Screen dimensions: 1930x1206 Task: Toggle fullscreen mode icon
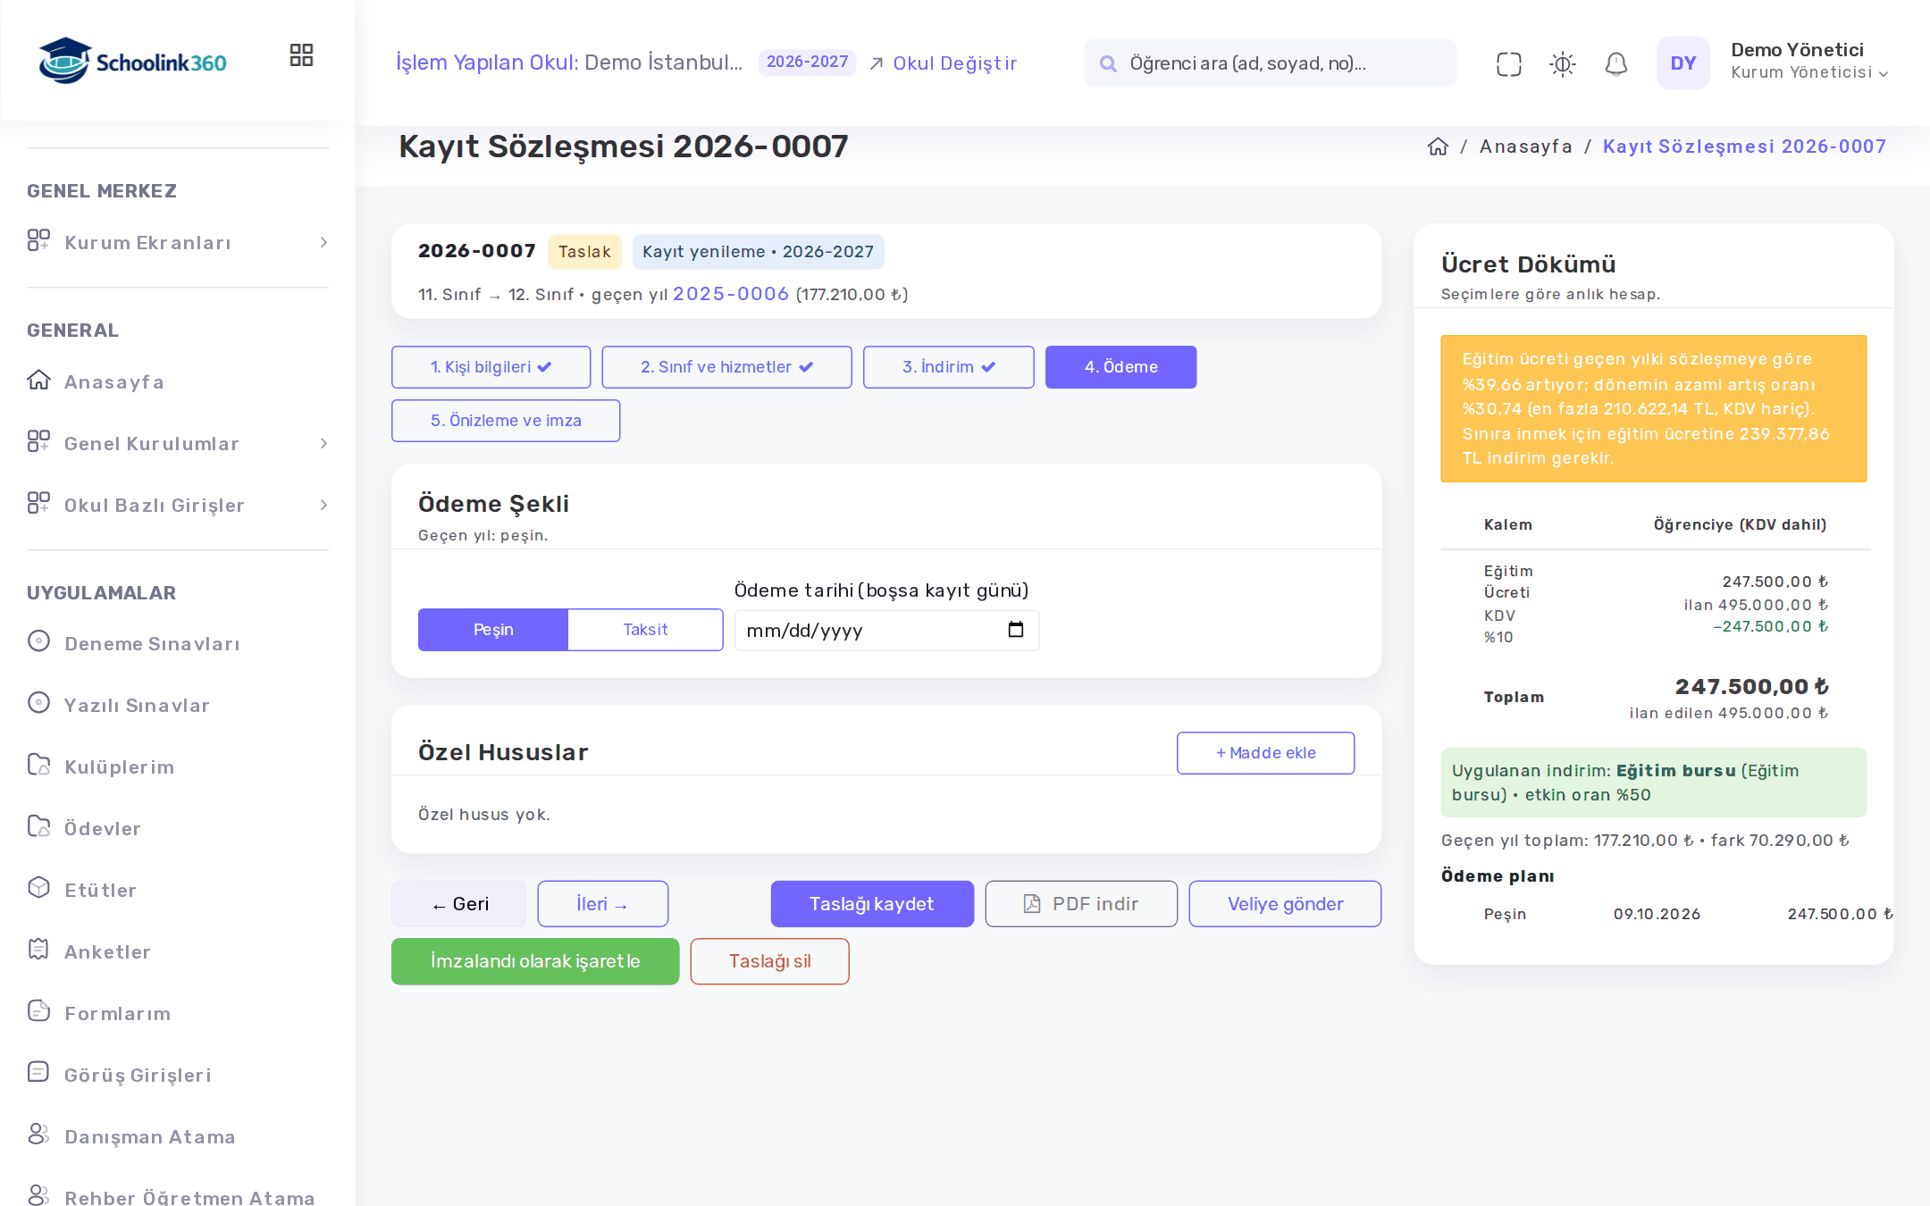[x=1508, y=63]
